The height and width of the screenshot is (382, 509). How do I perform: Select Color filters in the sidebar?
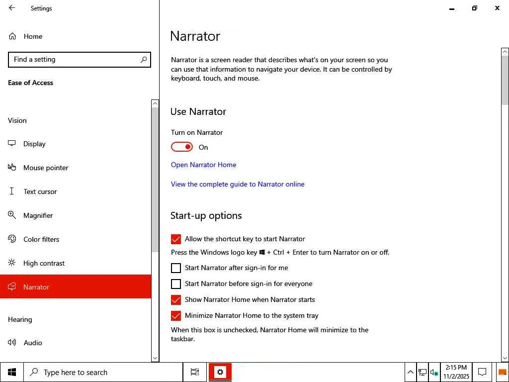pyautogui.click(x=76, y=239)
